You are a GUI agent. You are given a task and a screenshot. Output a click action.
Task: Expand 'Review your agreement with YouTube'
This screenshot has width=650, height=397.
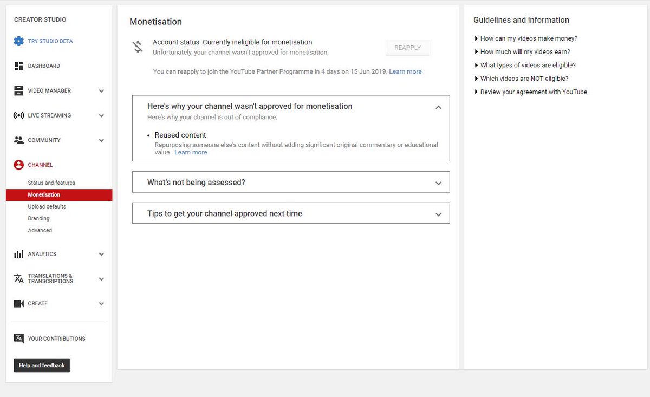pyautogui.click(x=530, y=92)
